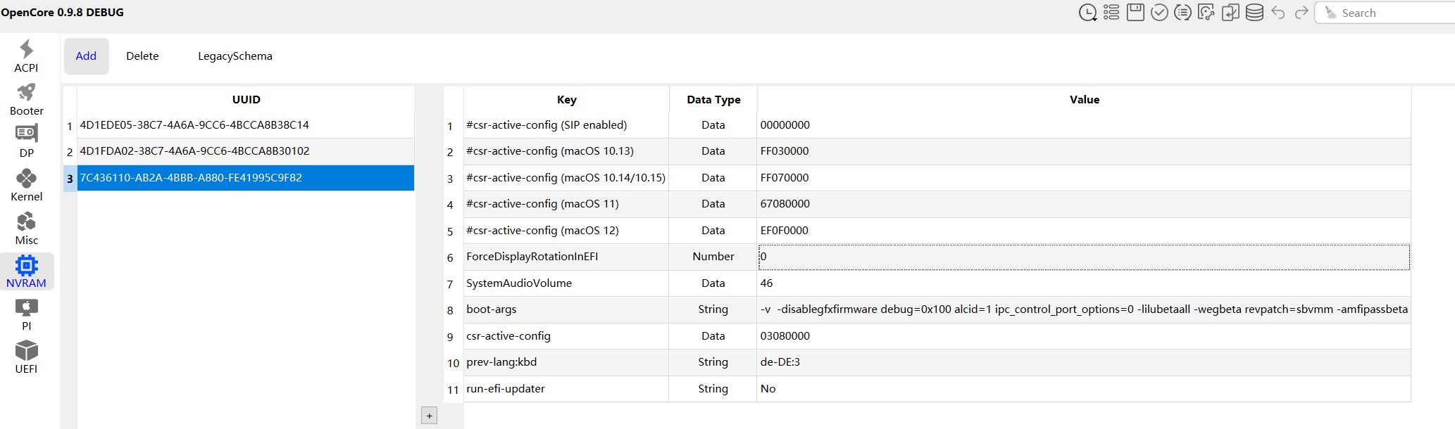
Task: Click the plus button below key table
Action: 429,416
